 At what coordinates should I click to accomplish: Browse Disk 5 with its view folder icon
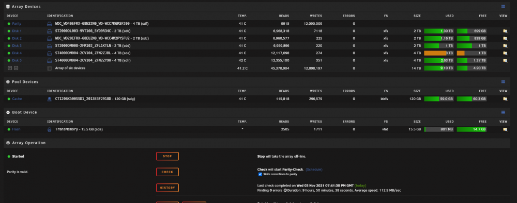[x=505, y=60]
